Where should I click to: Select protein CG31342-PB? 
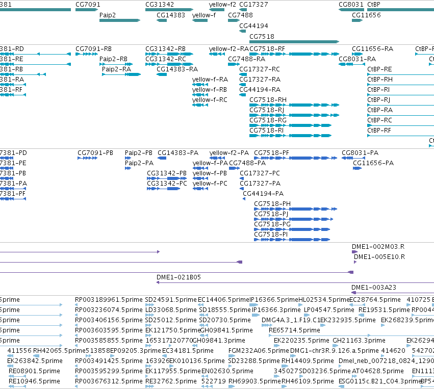(167, 178)
